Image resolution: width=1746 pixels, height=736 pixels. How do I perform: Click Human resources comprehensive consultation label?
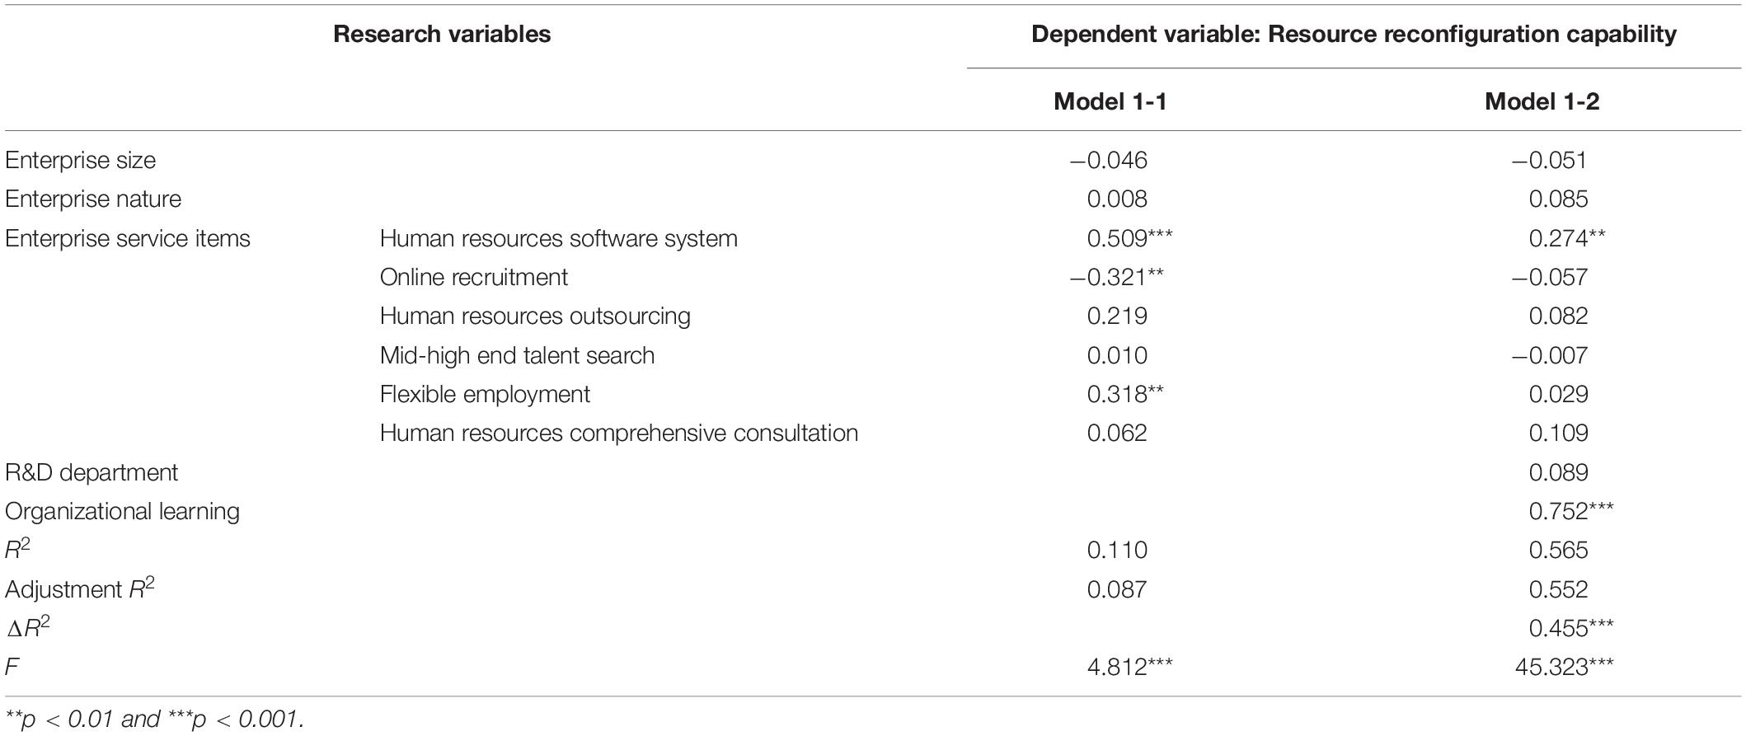(x=619, y=433)
